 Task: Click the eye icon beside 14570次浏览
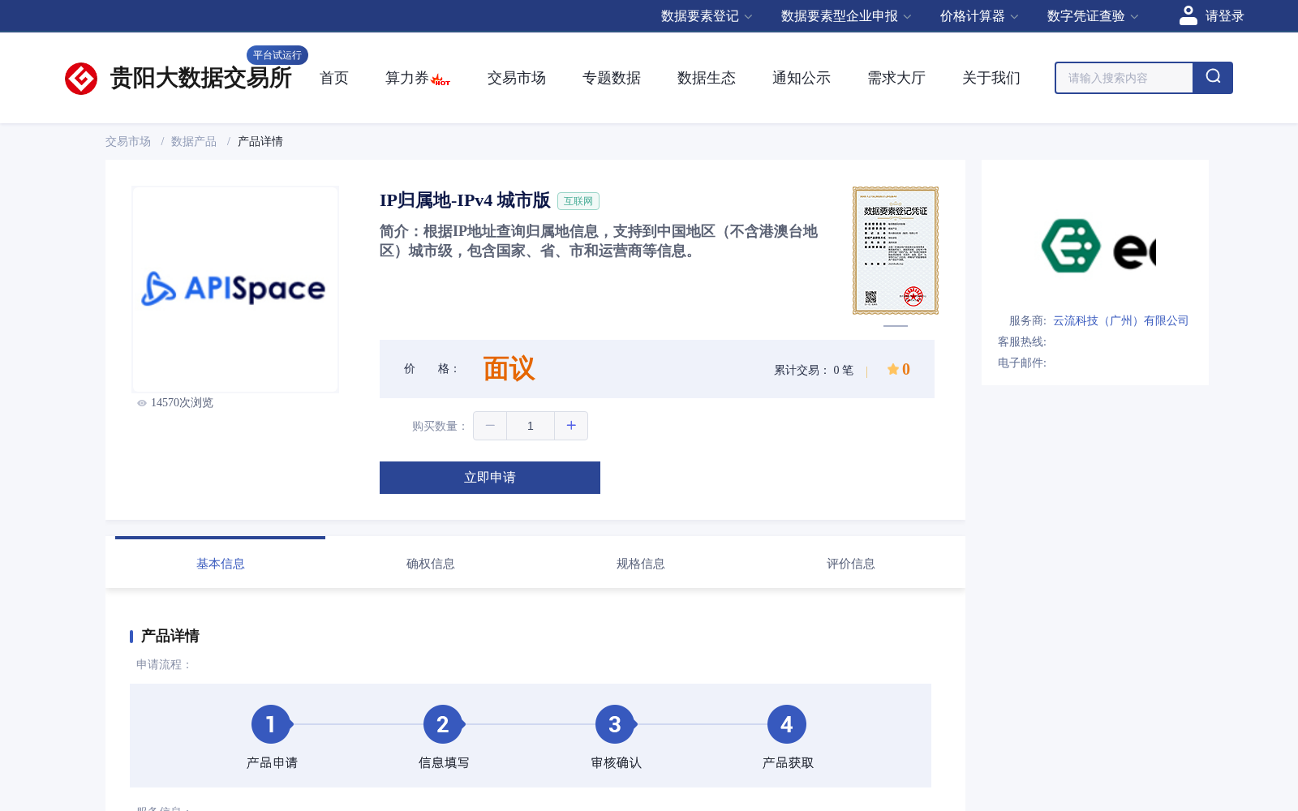click(x=142, y=403)
